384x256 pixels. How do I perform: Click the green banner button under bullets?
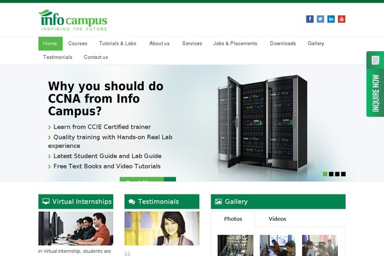(x=148, y=179)
